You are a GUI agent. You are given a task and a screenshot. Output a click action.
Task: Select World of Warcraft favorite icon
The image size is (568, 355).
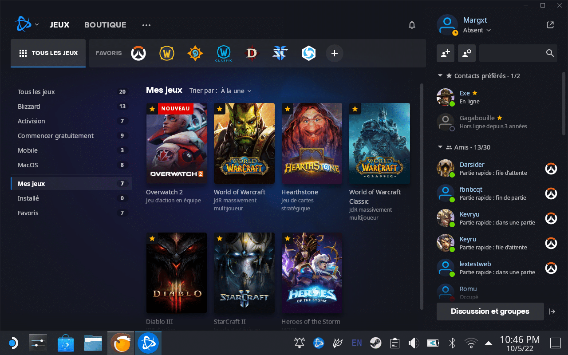(x=167, y=53)
